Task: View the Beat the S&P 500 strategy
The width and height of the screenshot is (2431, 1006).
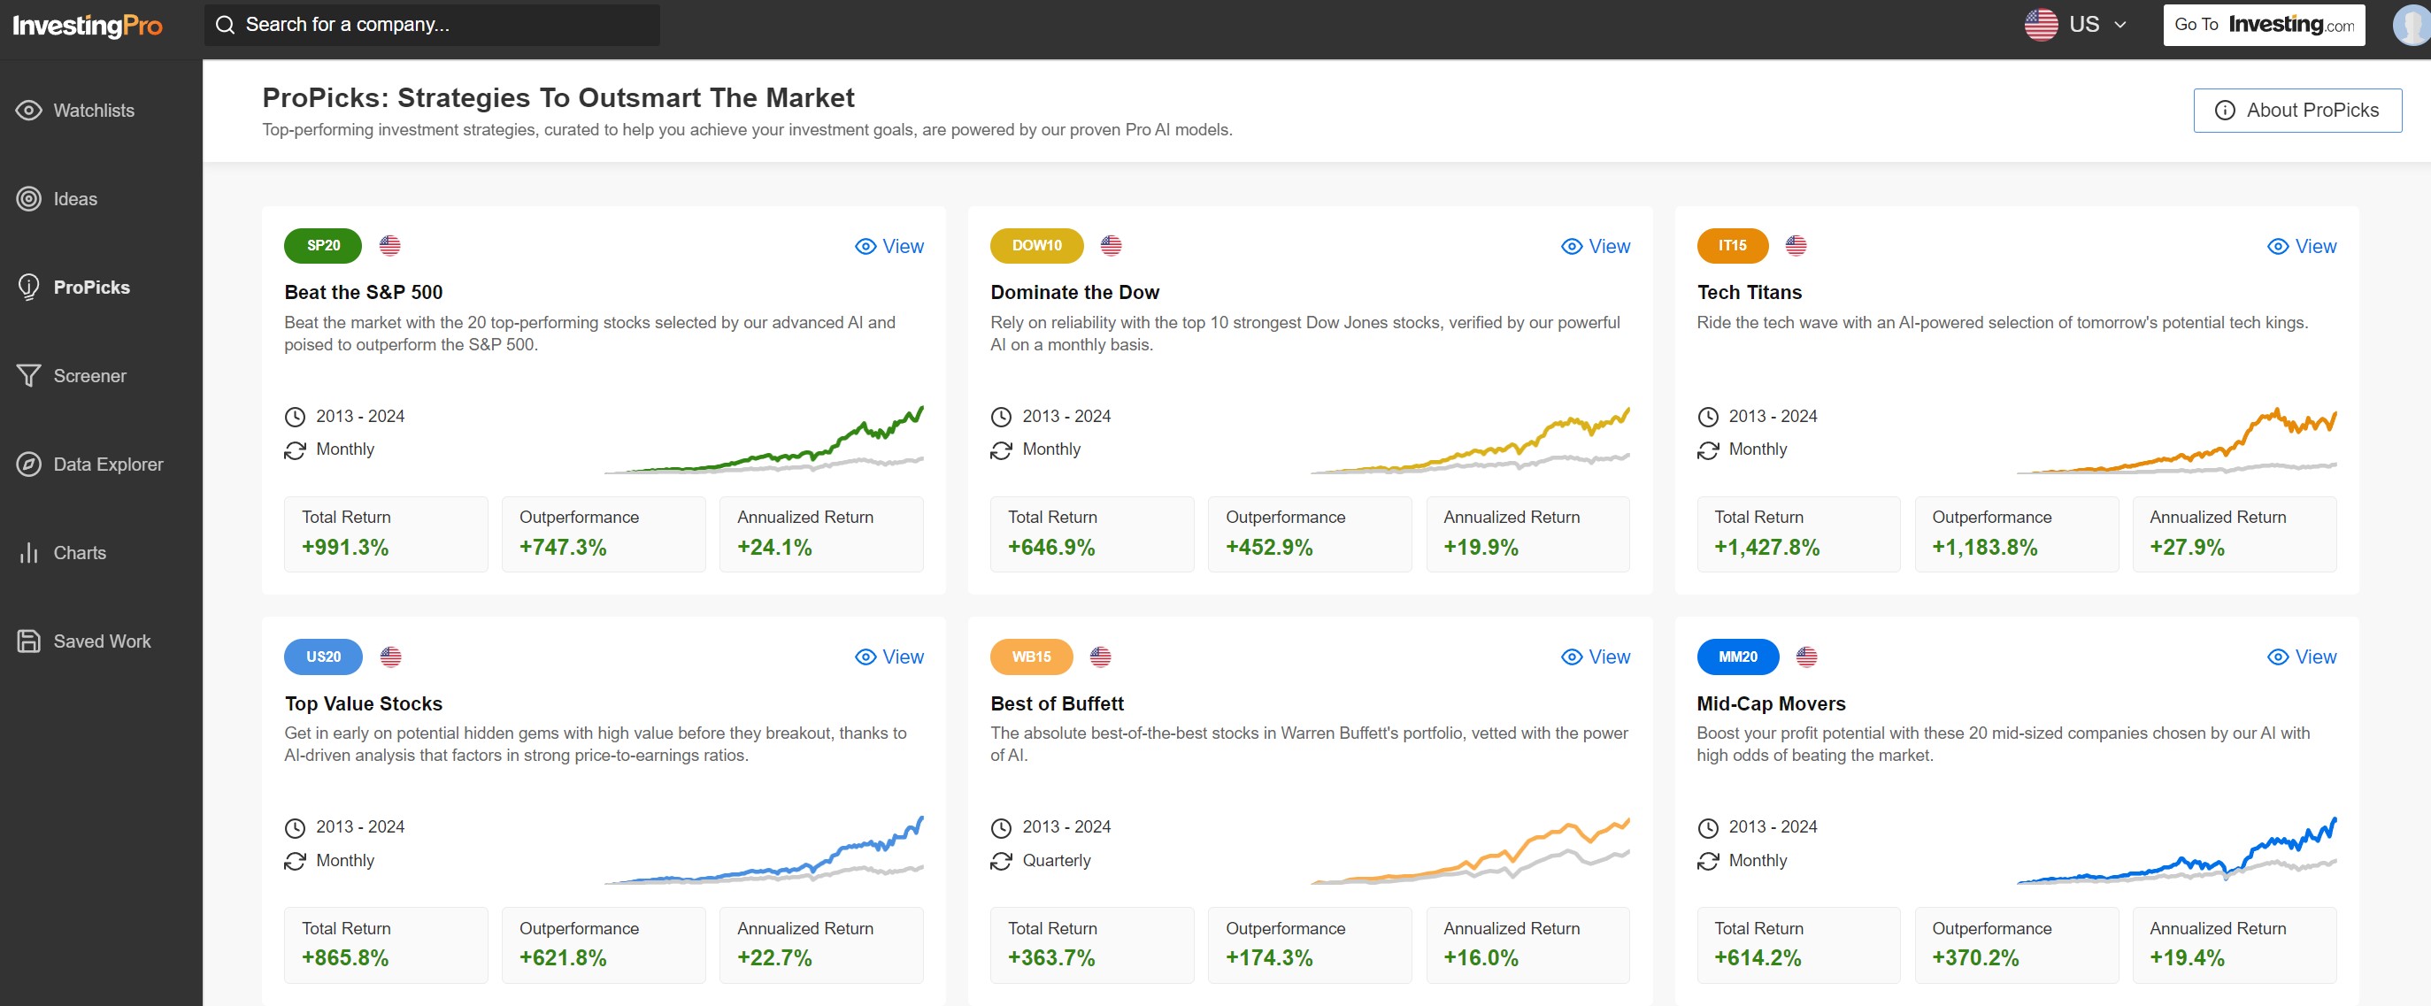Action: 889,246
